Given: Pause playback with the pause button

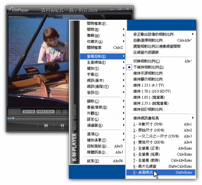Looking at the screenshot, I should tap(62, 125).
